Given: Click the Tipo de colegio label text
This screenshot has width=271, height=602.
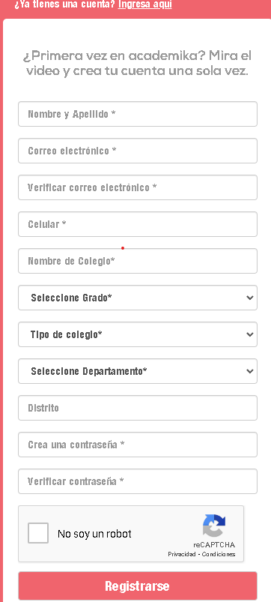Looking at the screenshot, I should (67, 334).
